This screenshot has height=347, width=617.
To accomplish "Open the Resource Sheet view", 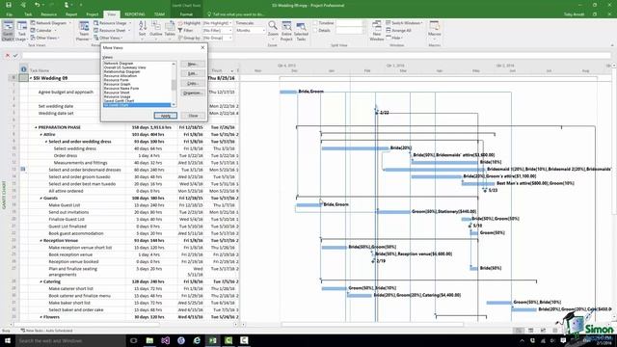I will click(112, 30).
